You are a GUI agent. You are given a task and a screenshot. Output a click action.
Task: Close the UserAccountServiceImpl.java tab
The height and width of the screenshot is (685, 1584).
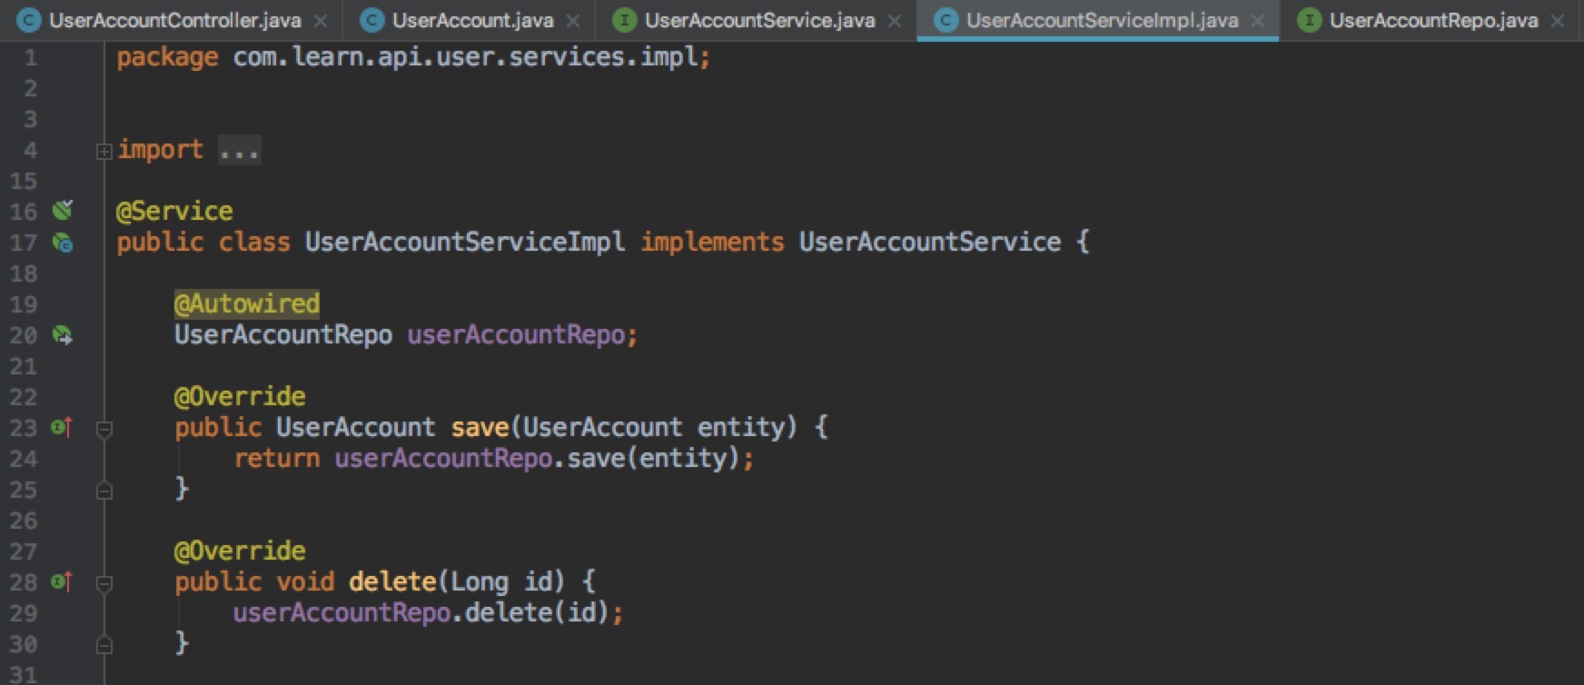pyautogui.click(x=1258, y=20)
